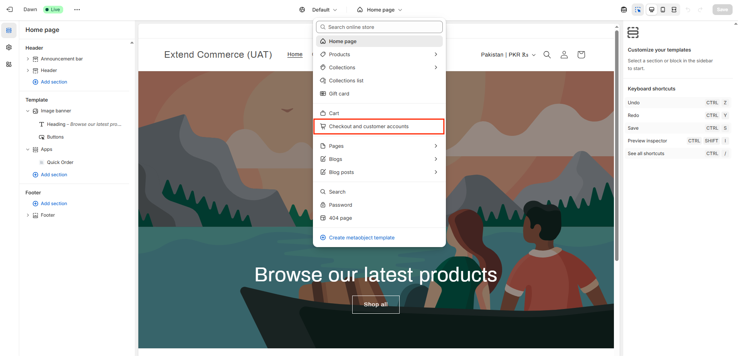The width and height of the screenshot is (738, 356).
Task: Open the Products templates submenu
Action: tap(379, 54)
